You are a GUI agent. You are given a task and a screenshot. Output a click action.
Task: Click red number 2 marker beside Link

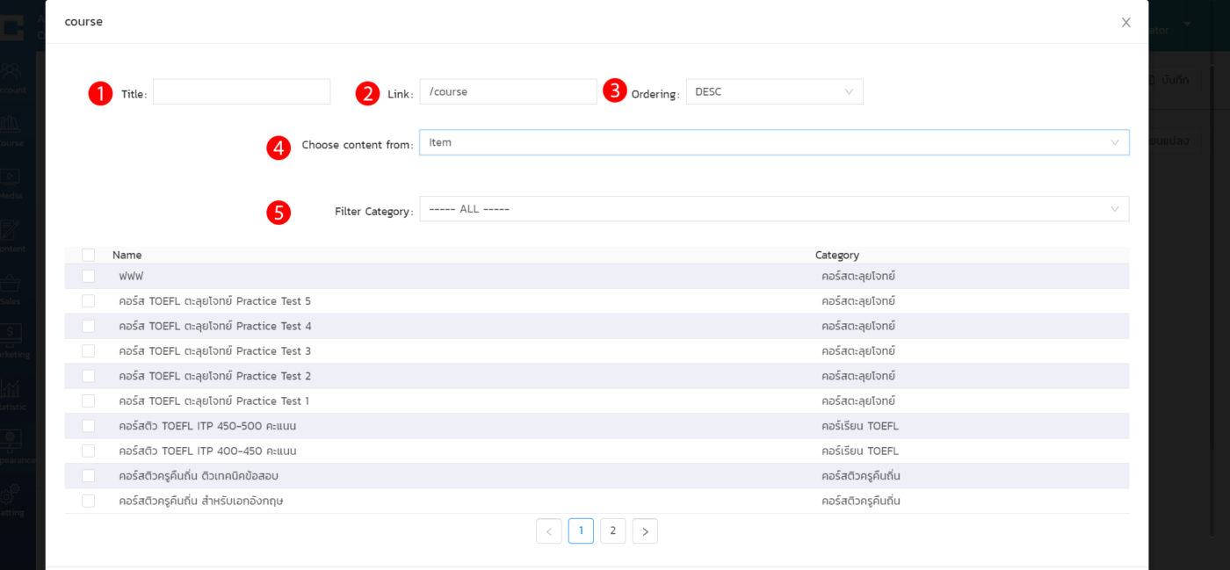pyautogui.click(x=368, y=93)
